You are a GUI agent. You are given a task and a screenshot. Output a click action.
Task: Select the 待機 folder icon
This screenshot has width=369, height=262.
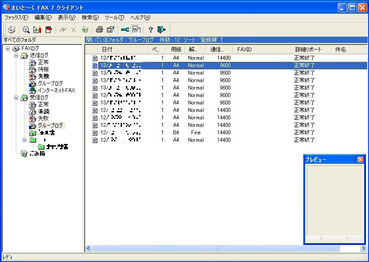click(32, 69)
